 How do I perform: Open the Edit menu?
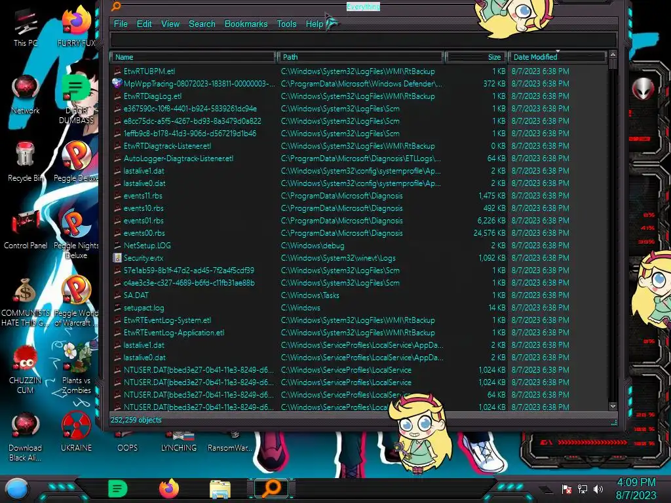tap(144, 24)
